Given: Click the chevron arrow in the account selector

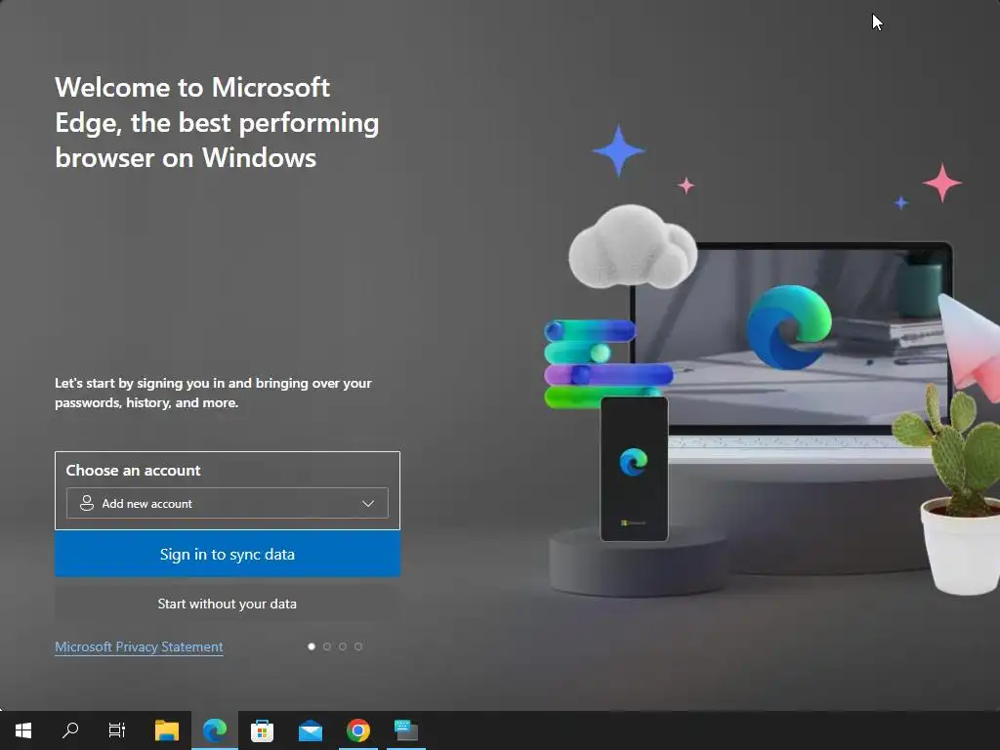Looking at the screenshot, I should pyautogui.click(x=368, y=503).
